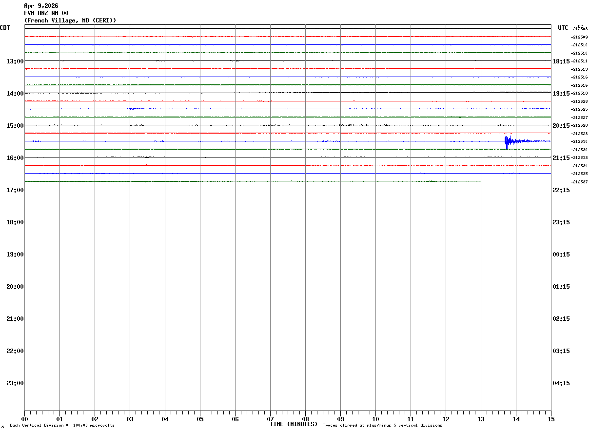Click the DC offset value -212511
Screen dimensions: 590x432
[x=580, y=61]
